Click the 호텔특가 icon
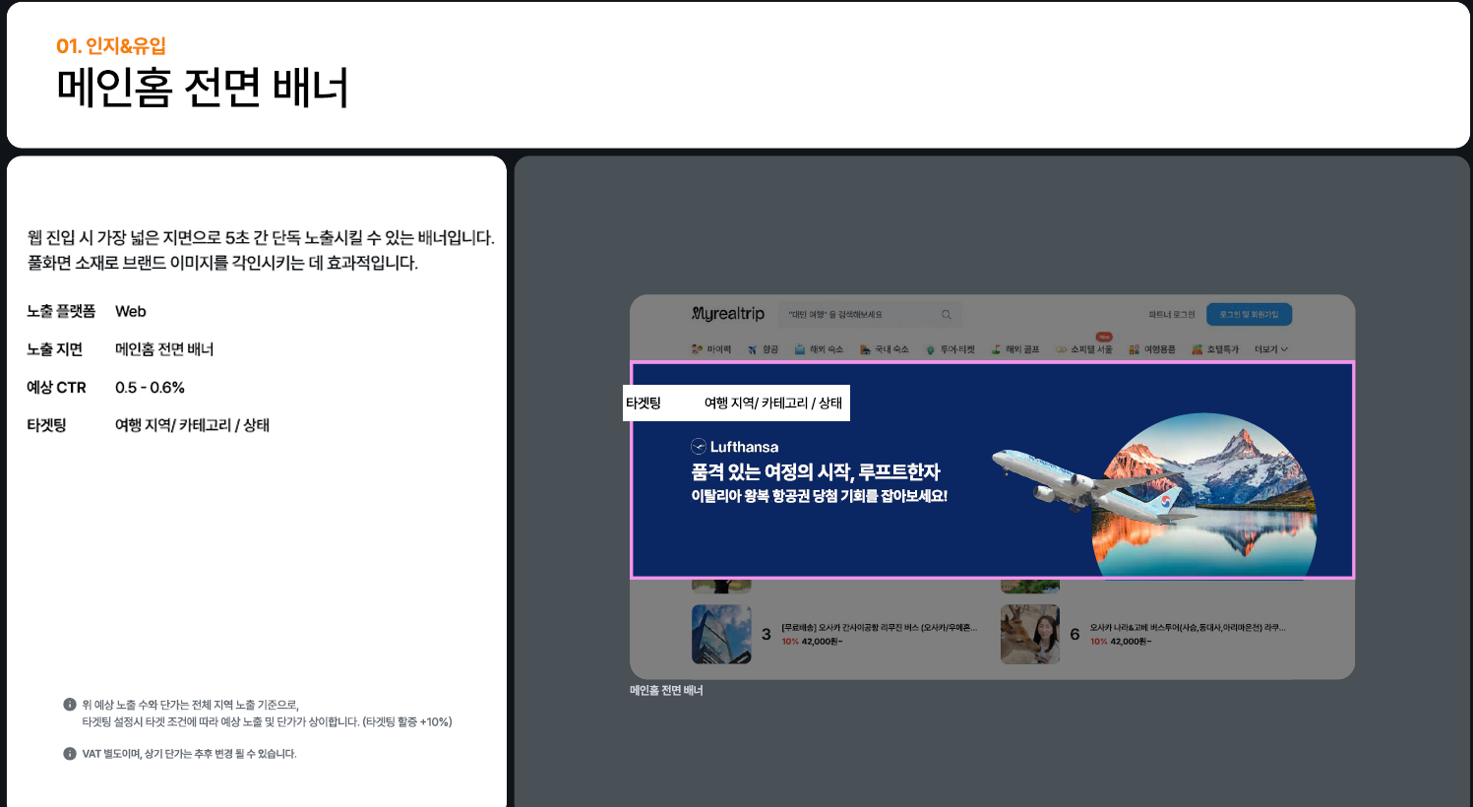The image size is (1473, 807). pos(1197,349)
